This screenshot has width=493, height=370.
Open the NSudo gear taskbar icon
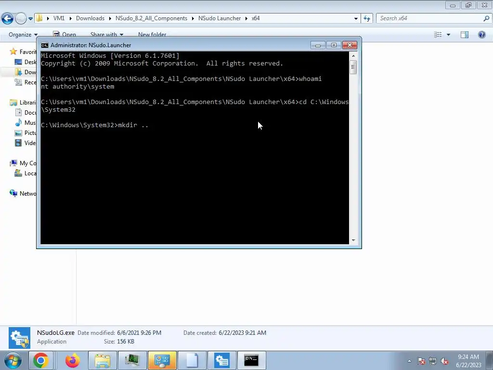[x=221, y=360]
